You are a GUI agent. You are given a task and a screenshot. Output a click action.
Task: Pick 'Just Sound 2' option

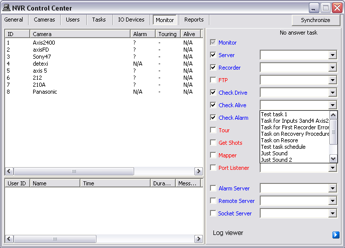[295, 160]
